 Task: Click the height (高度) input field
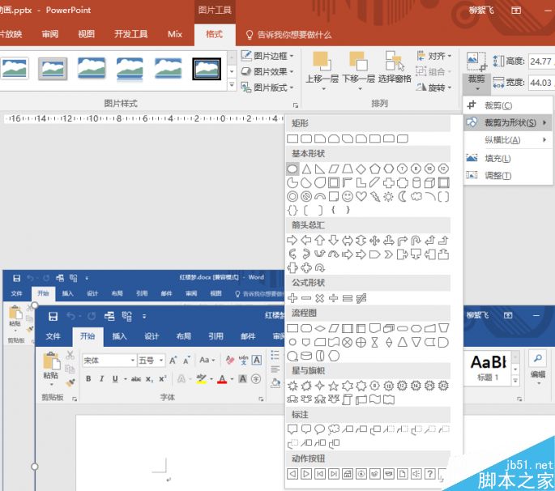(539, 61)
